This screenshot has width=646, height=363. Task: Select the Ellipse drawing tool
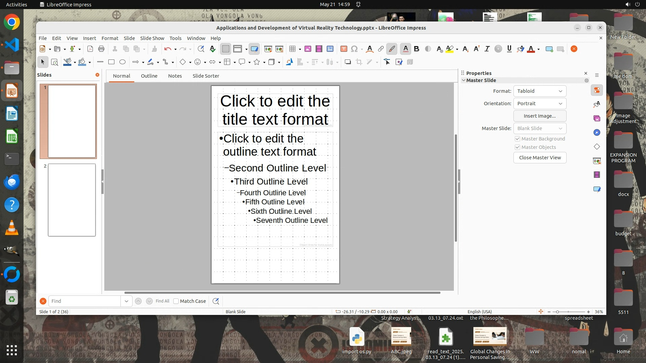pyautogui.click(x=122, y=62)
